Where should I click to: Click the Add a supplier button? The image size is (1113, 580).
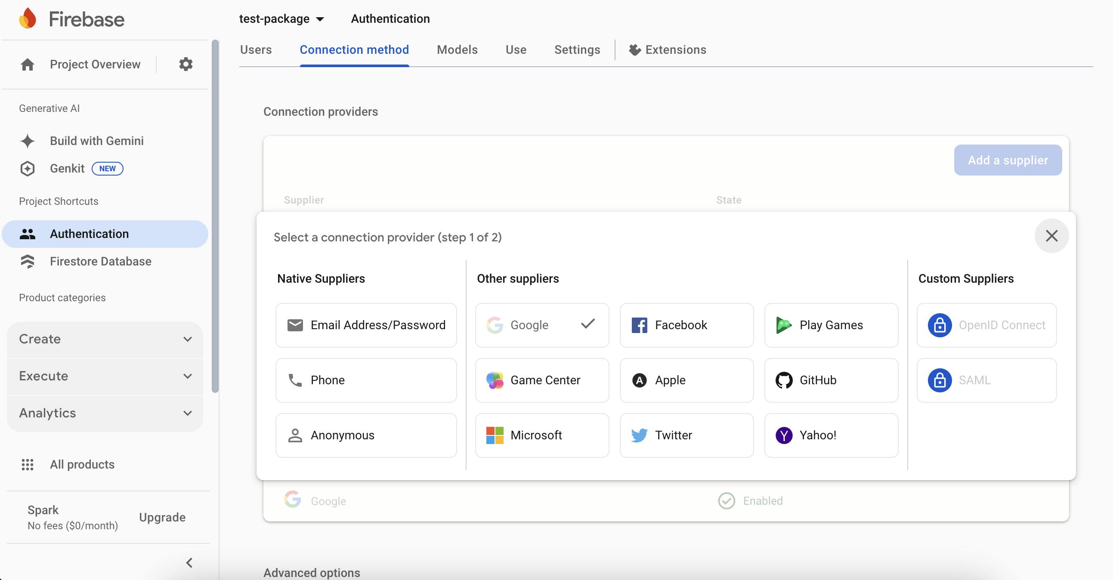1008,160
